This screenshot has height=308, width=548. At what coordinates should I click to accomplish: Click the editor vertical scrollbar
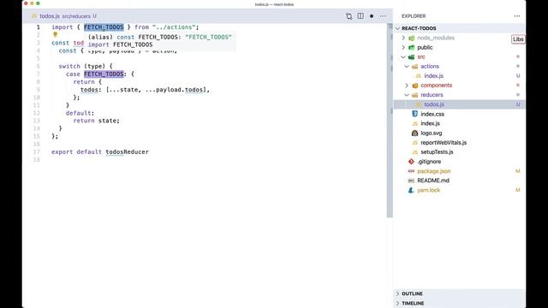(390, 120)
